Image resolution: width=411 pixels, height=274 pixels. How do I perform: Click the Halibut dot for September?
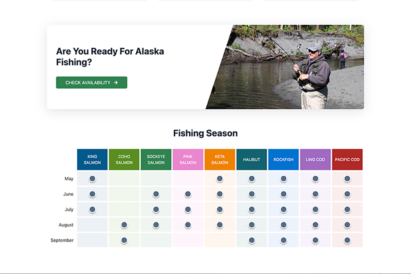(x=252, y=240)
